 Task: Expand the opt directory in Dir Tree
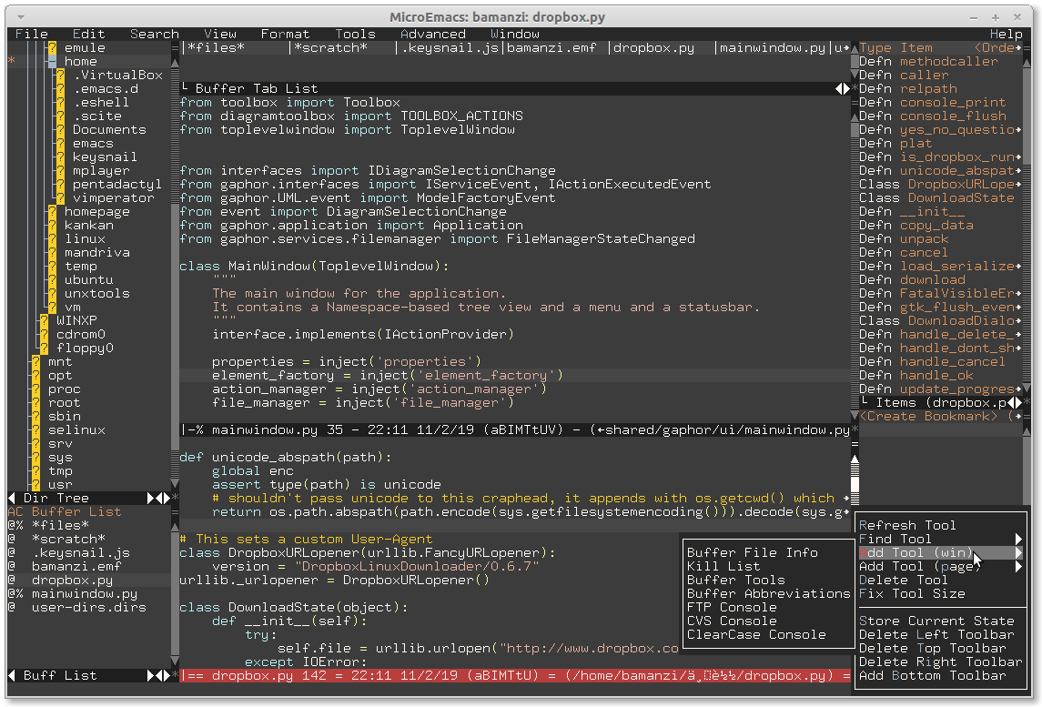click(35, 376)
